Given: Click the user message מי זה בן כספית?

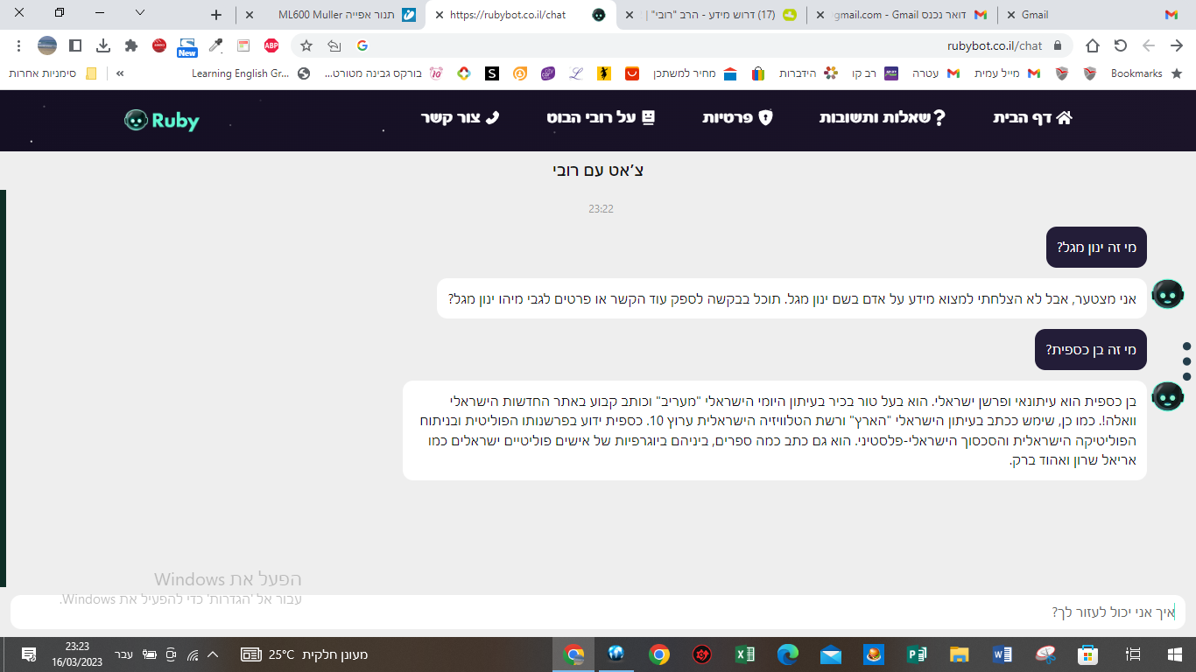Looking at the screenshot, I should point(1091,350).
